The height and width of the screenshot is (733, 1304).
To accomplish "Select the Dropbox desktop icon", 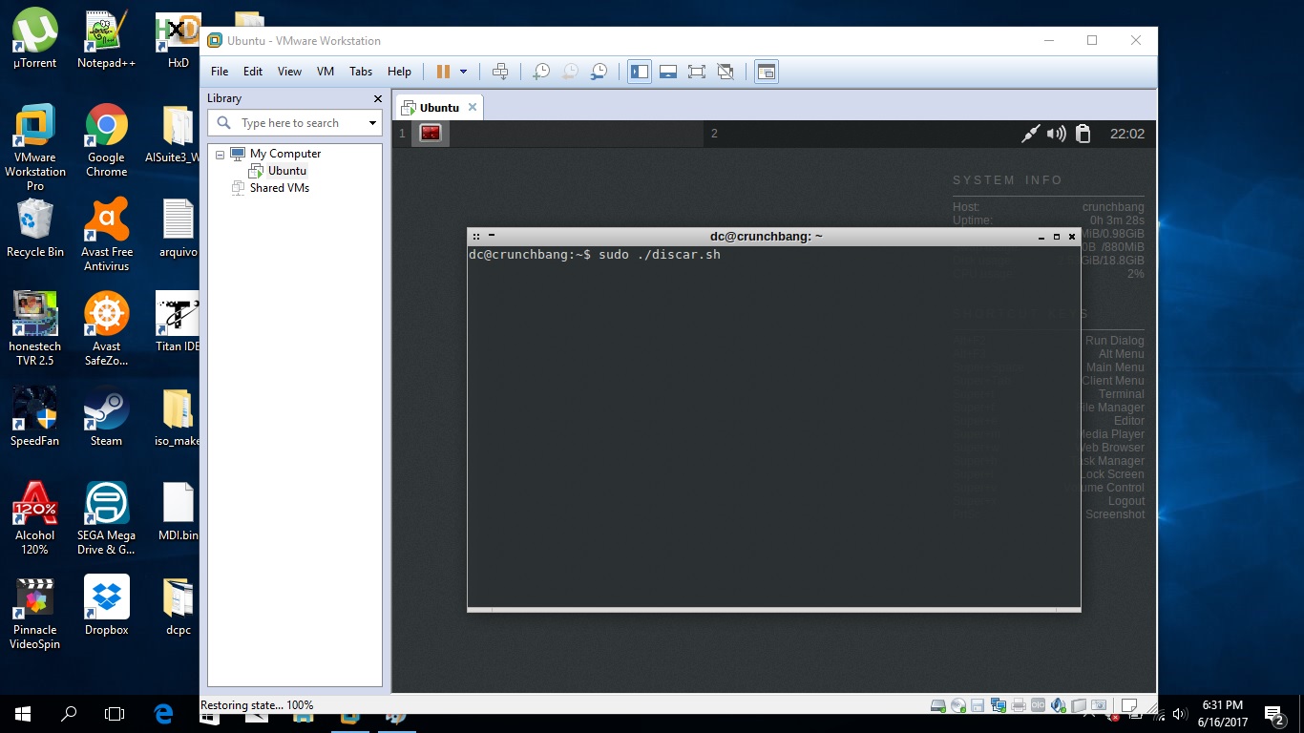I will (x=107, y=605).
